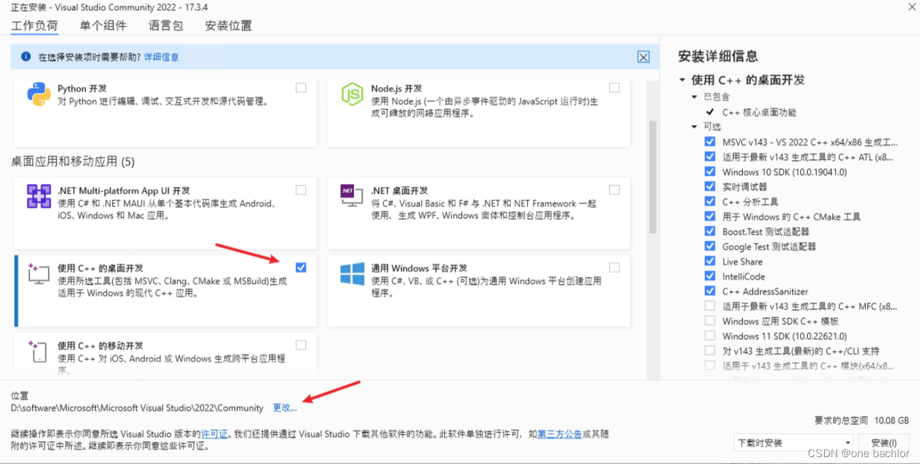The height and width of the screenshot is (464, 920).
Task: Check the .NET Multi-platform App UI checkbox
Action: 301,190
